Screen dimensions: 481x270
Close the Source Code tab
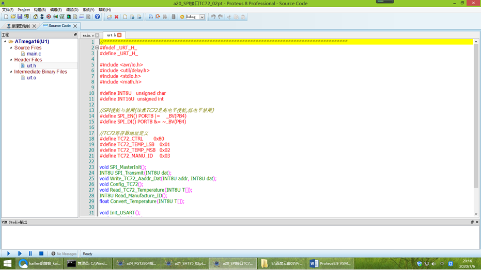click(75, 26)
